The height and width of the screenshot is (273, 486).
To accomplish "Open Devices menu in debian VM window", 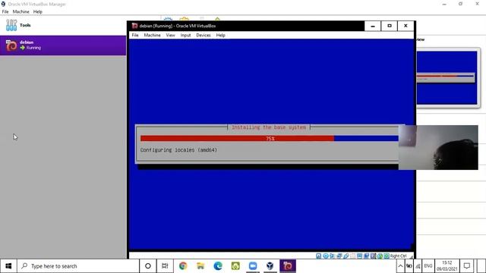I will (204, 36).
